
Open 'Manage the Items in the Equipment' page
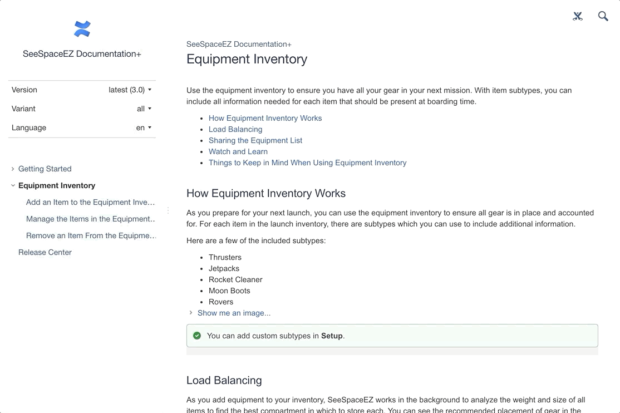(x=90, y=219)
